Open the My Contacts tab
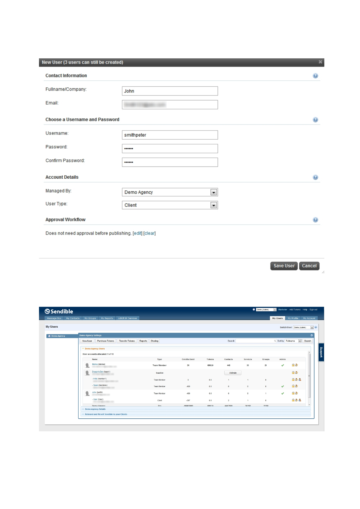This screenshot has height=509, width=360. tap(73, 318)
